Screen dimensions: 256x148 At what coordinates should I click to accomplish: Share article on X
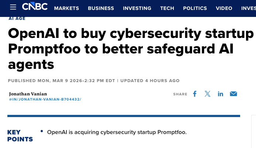[208, 94]
